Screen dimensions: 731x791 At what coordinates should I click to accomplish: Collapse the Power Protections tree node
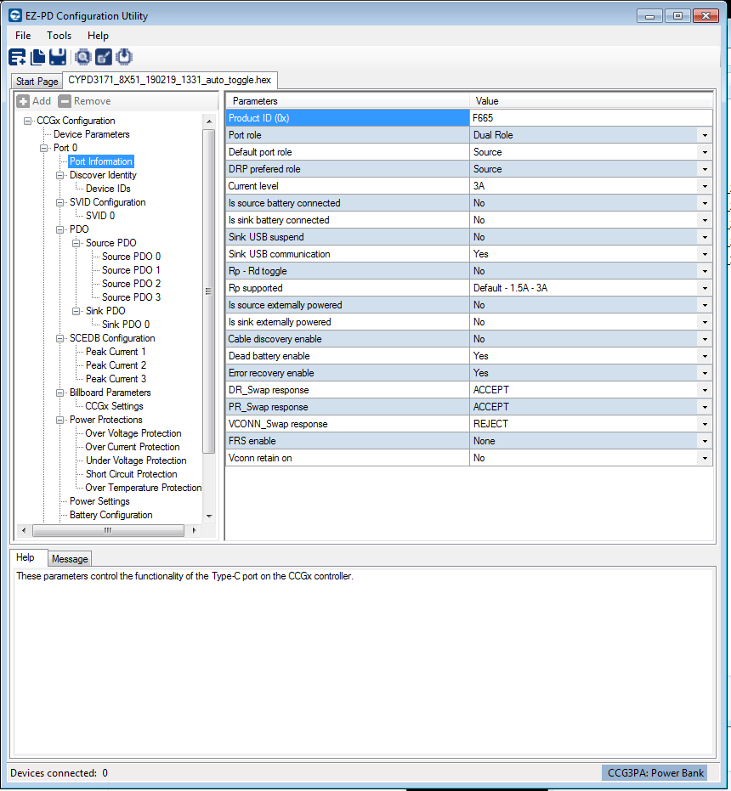click(60, 420)
